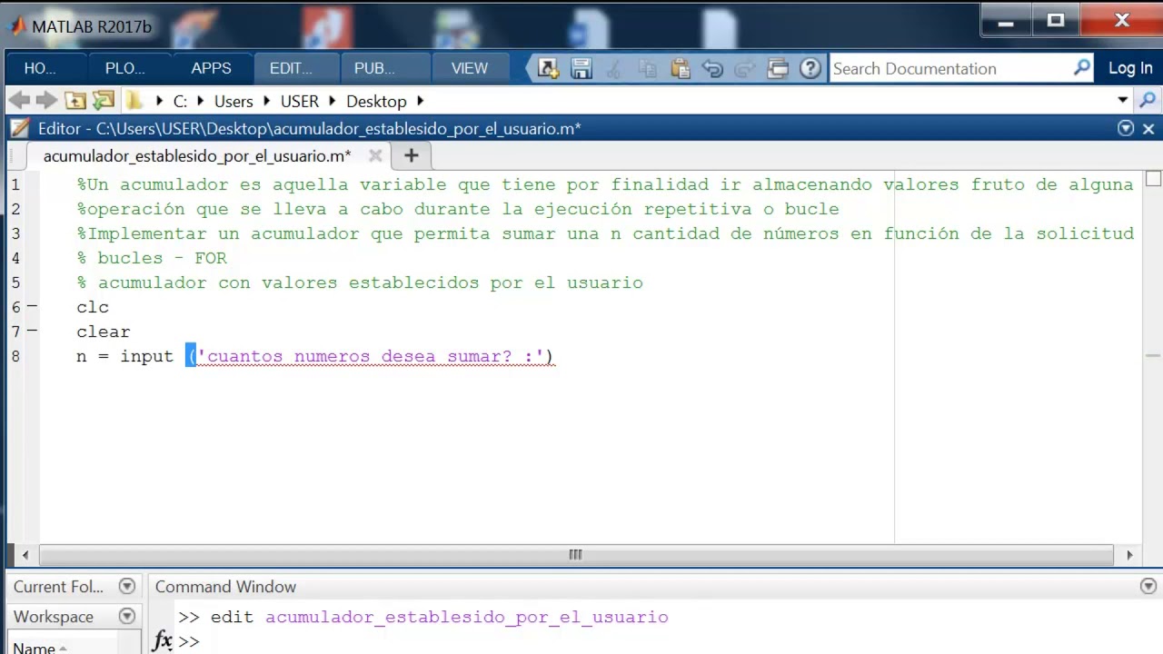Click the Log In button
The height and width of the screenshot is (654, 1163).
(1130, 68)
